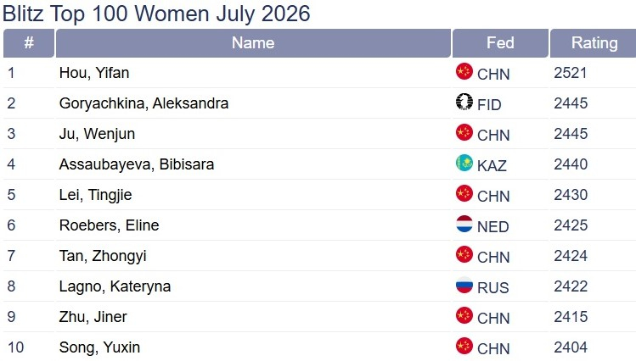Select the Fed column header
This screenshot has height=361, width=636.
[500, 43]
